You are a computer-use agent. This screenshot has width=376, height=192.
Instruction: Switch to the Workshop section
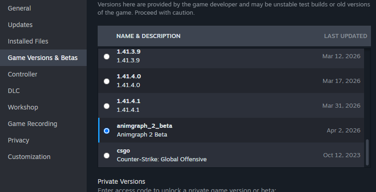23,107
